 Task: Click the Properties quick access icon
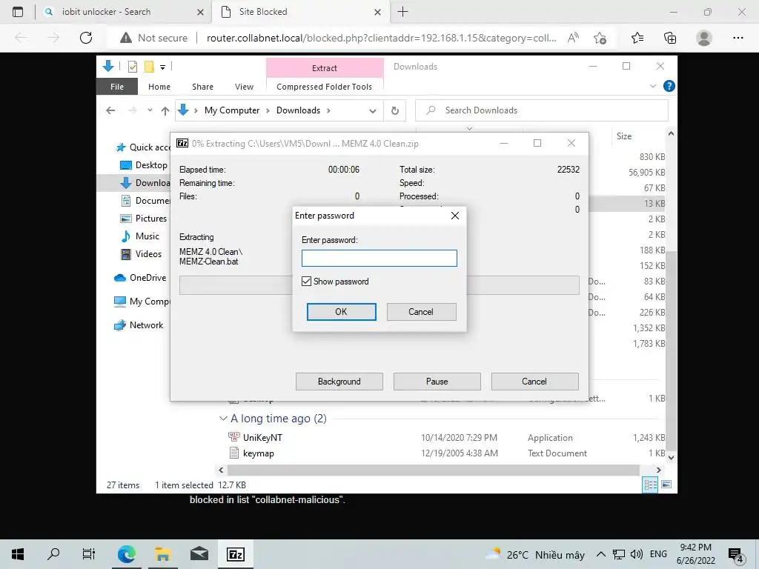(x=132, y=67)
